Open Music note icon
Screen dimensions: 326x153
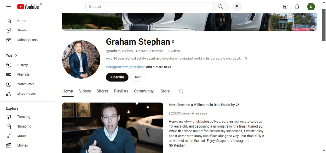coord(9,136)
